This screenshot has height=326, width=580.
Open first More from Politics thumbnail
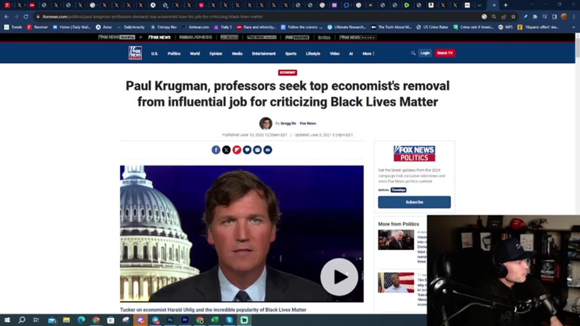pyautogui.click(x=396, y=240)
